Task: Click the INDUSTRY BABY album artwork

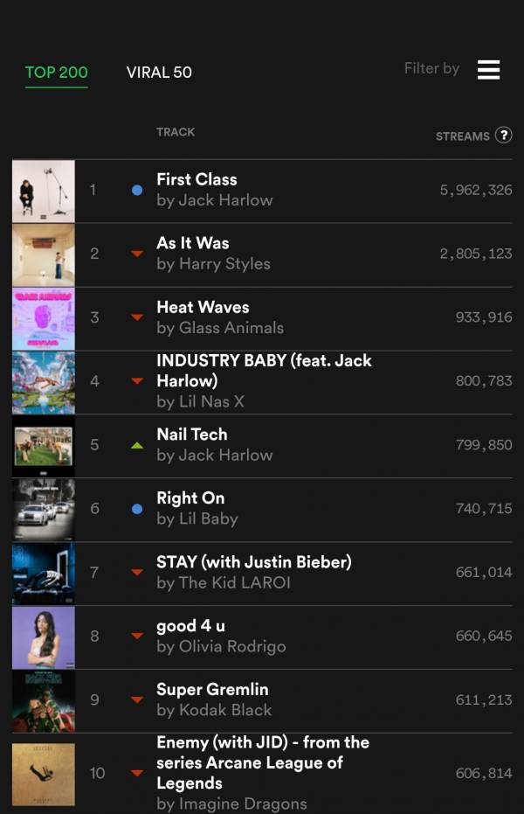Action: click(x=44, y=383)
